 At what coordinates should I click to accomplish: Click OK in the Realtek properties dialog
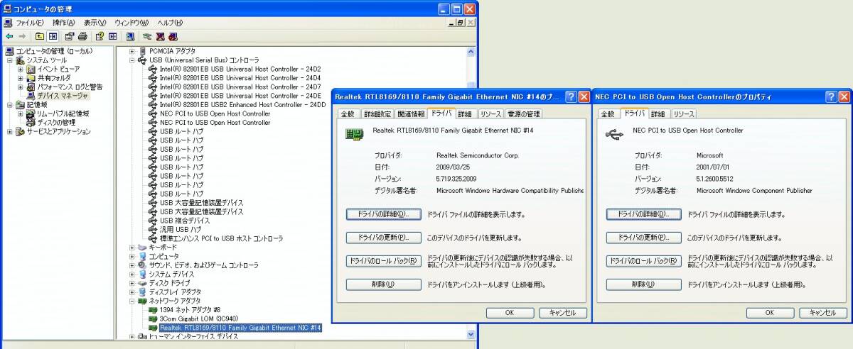(x=510, y=312)
